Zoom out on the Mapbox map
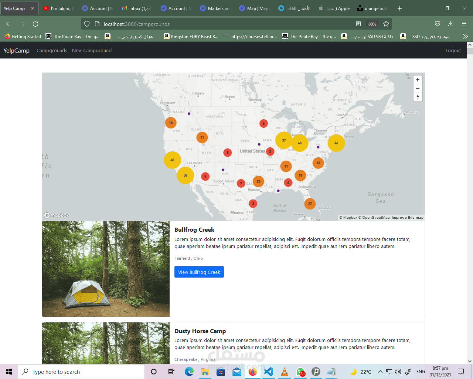The width and height of the screenshot is (473, 379). point(418,89)
